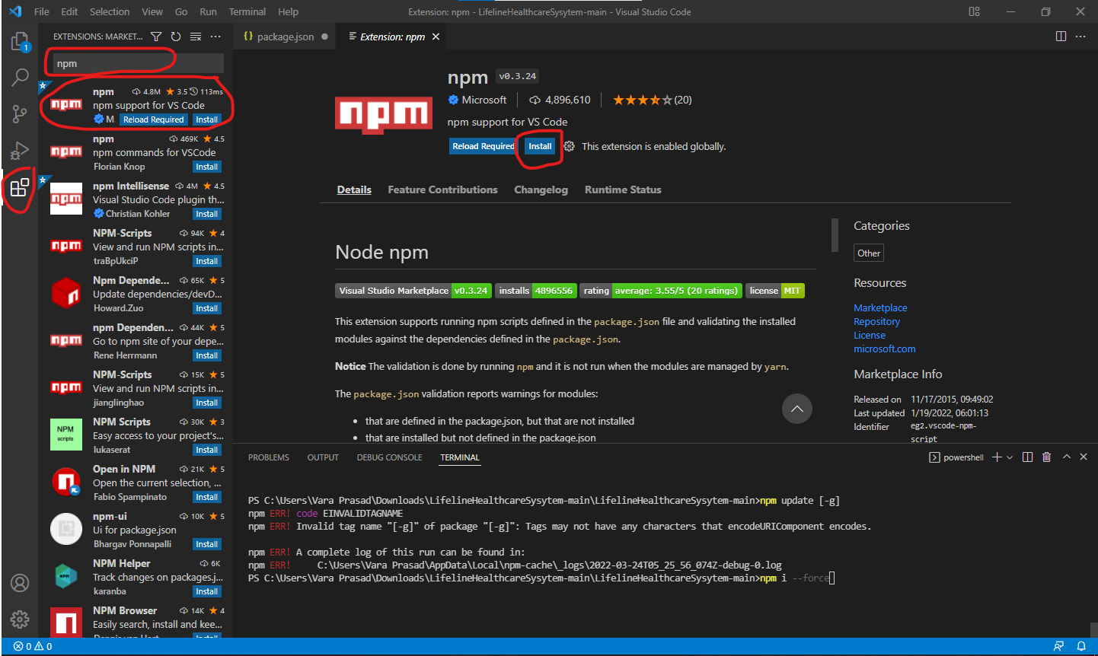Open Views and More Actions in the Extensions sidebar

(215, 37)
